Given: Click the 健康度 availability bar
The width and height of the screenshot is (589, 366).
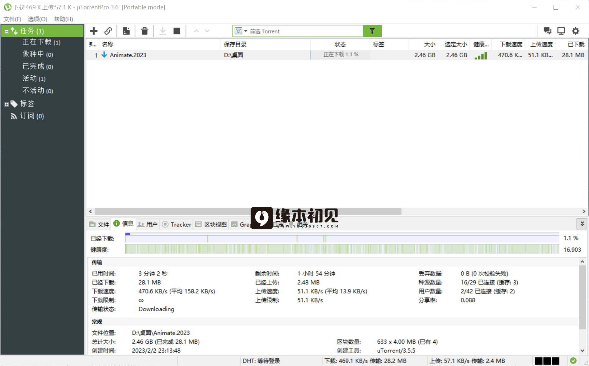Looking at the screenshot, I should [342, 249].
